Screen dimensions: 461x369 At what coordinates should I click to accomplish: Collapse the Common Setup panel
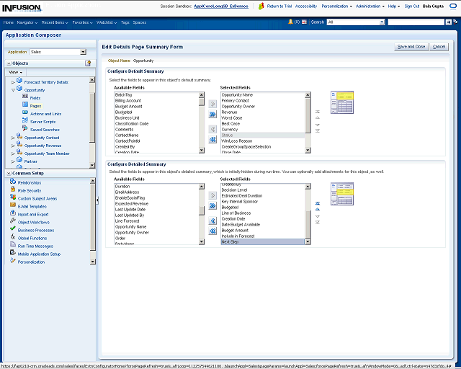click(8, 174)
